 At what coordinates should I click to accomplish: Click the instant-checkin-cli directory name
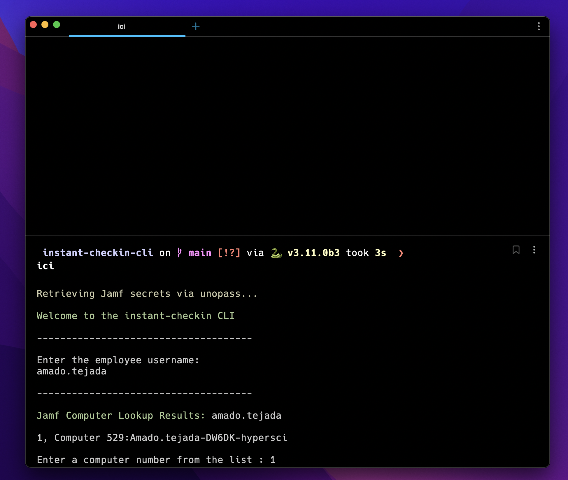point(98,253)
